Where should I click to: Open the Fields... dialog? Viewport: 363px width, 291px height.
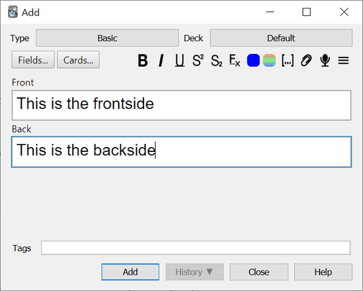click(33, 60)
